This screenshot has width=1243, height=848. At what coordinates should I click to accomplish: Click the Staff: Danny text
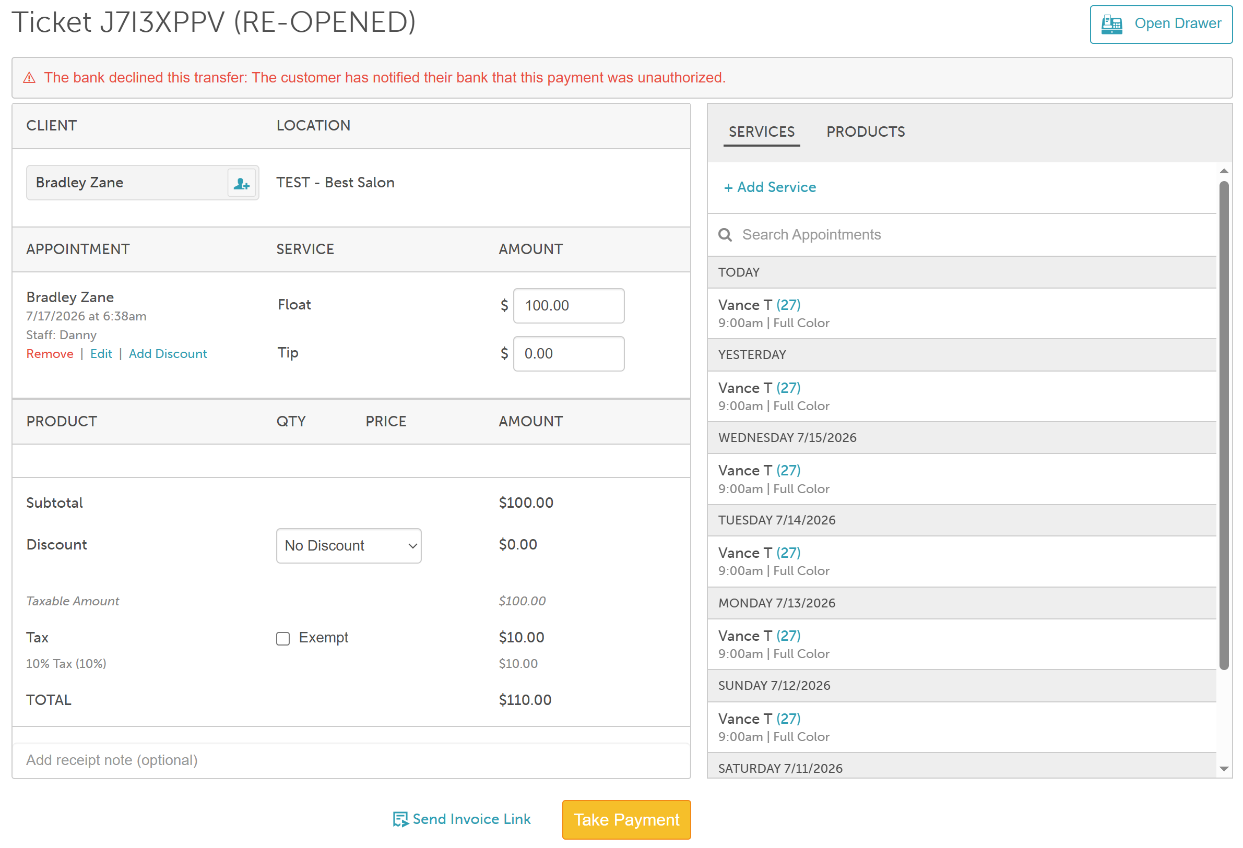[x=62, y=335]
